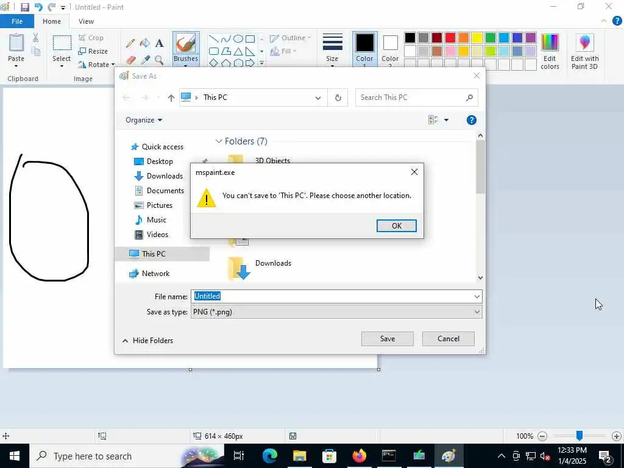Select the Color picker eyedropper tool
The width and height of the screenshot is (624, 468).
pos(145,60)
